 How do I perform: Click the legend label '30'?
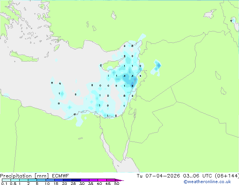pos(82,183)
